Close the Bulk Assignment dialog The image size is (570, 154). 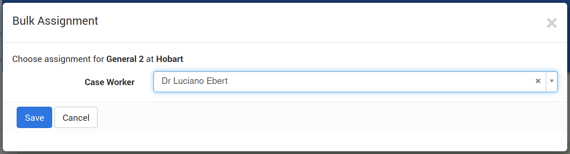(x=551, y=23)
